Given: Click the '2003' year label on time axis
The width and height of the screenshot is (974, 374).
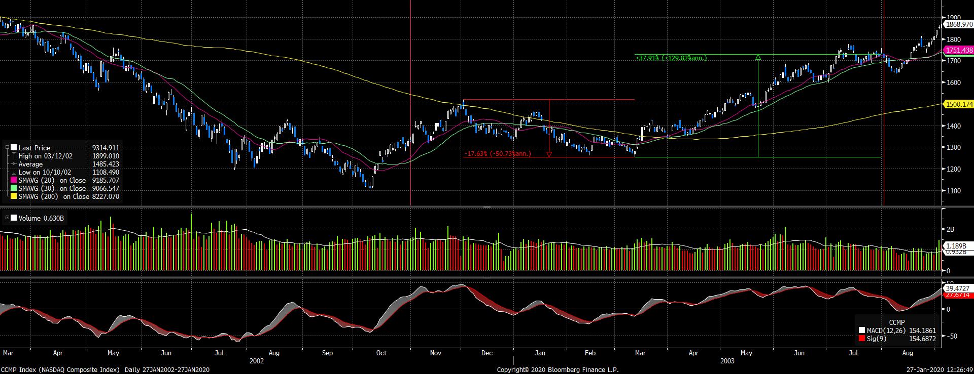Looking at the screenshot, I should pyautogui.click(x=727, y=361).
